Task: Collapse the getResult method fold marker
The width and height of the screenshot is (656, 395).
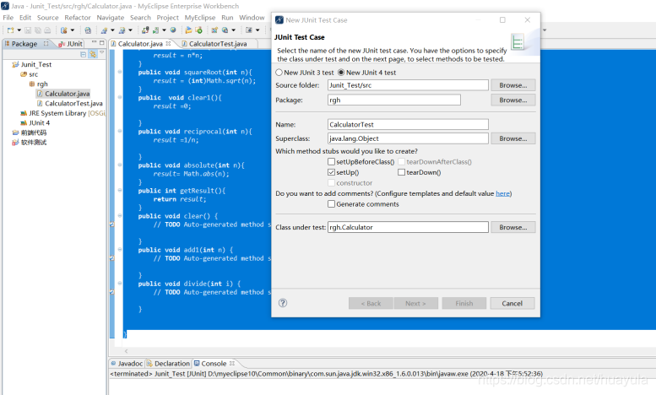Action: click(120, 191)
